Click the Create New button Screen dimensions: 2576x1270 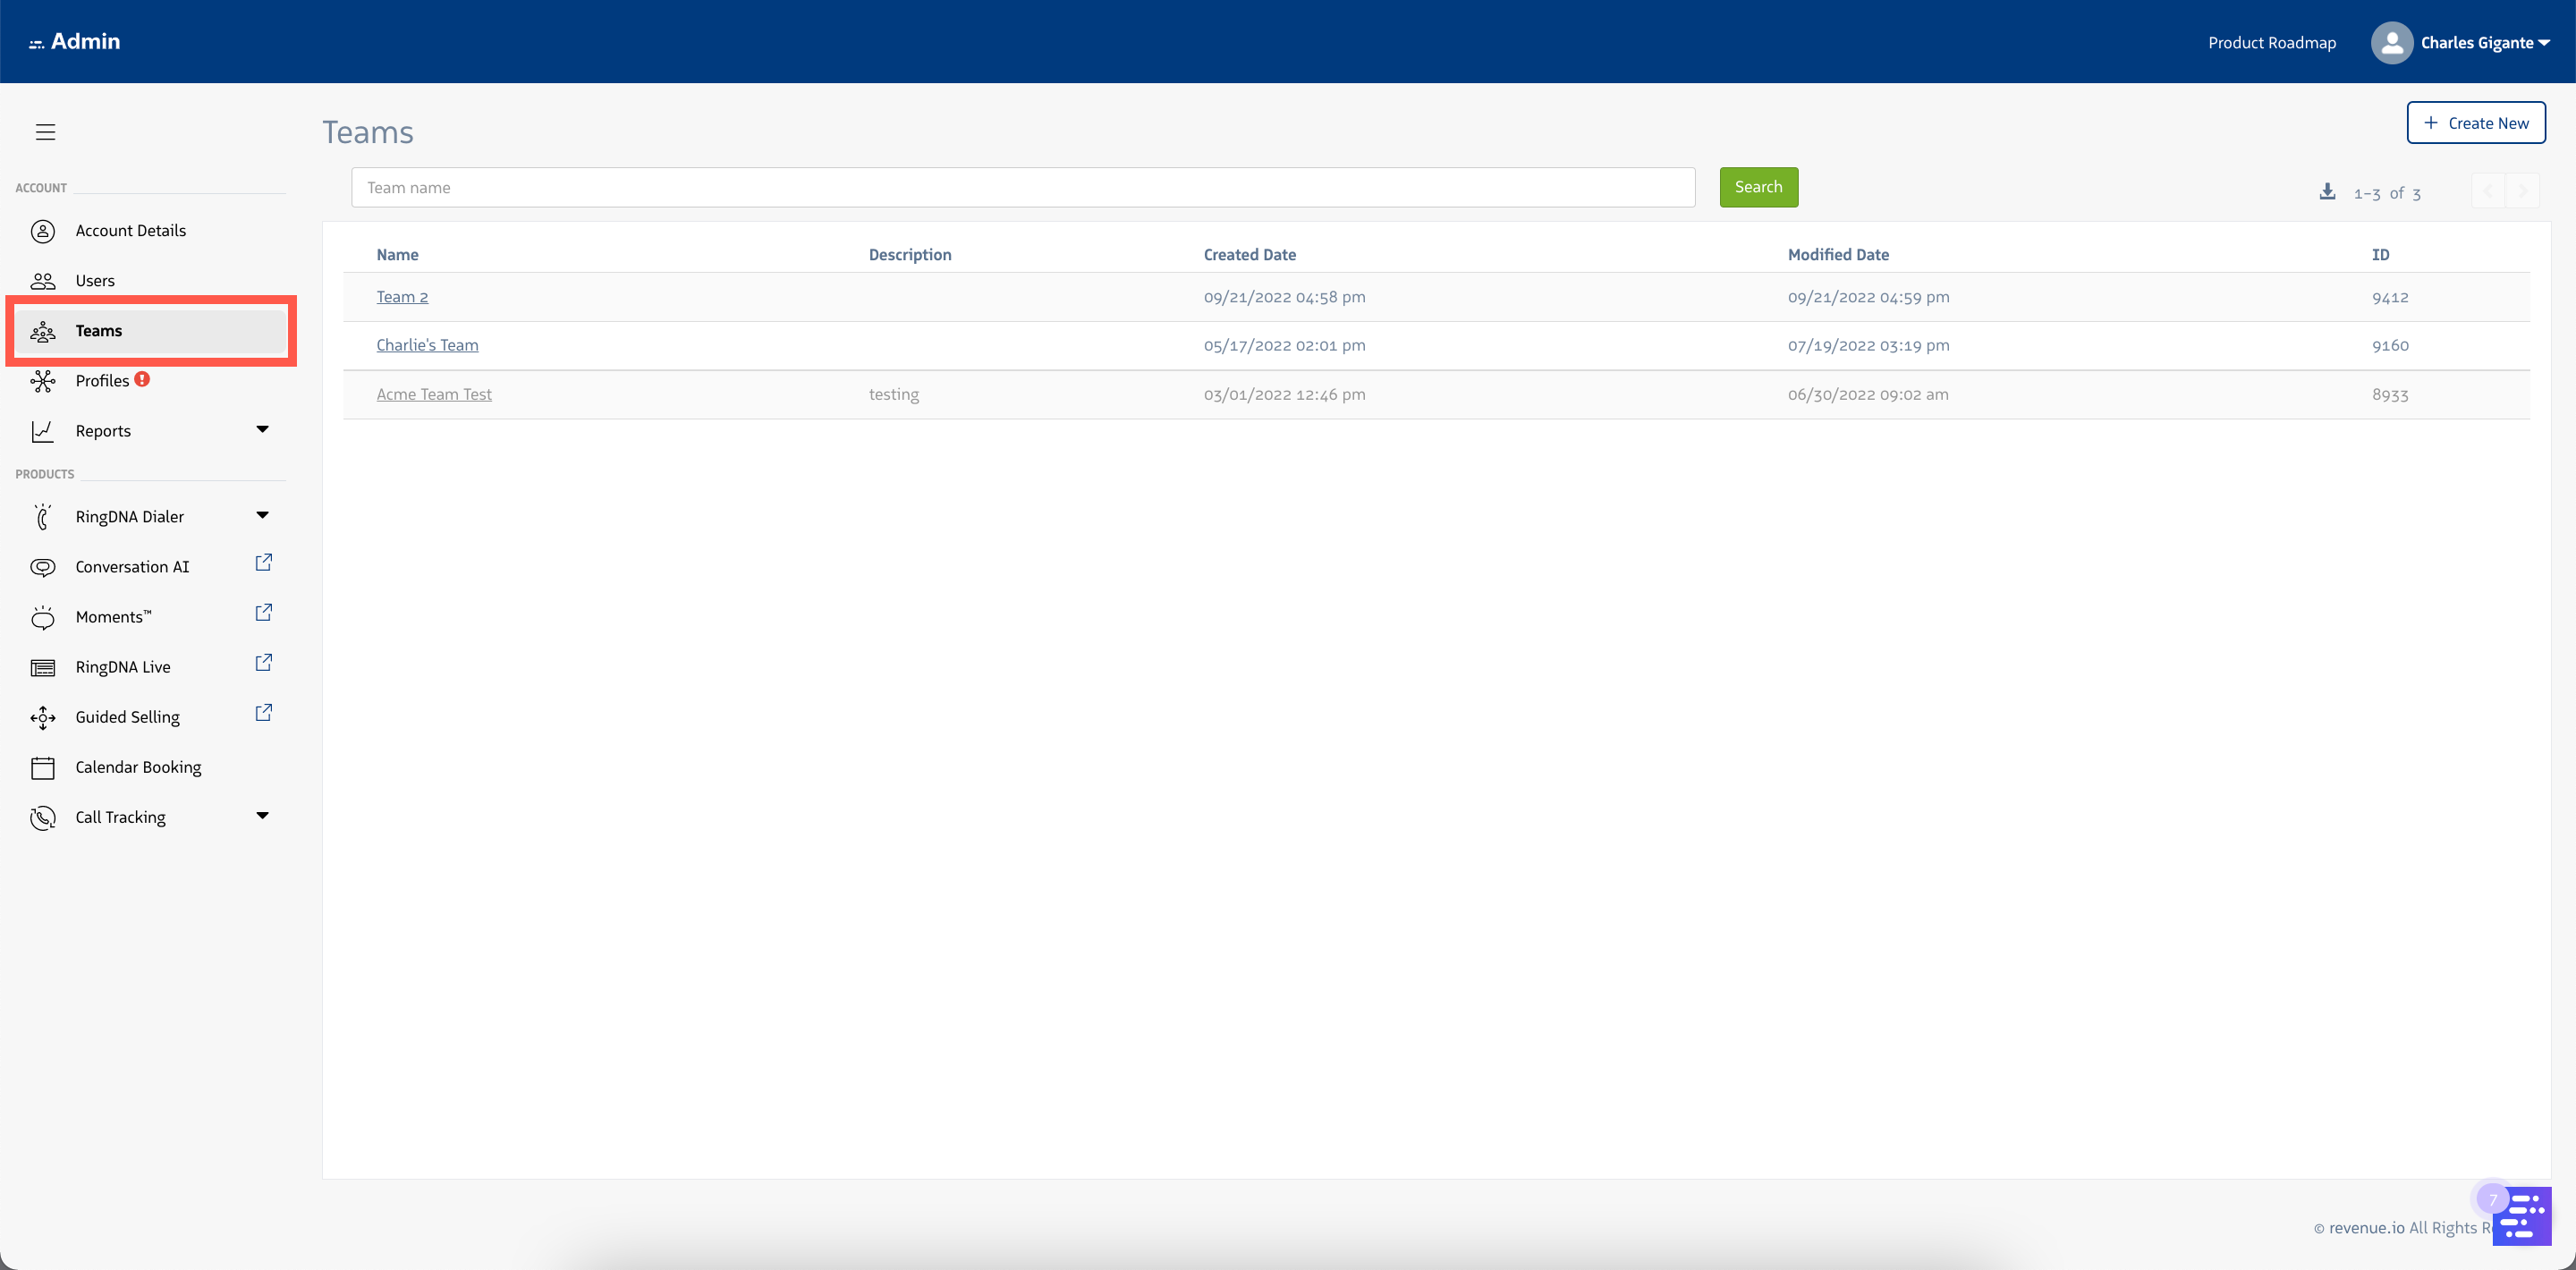(x=2475, y=123)
